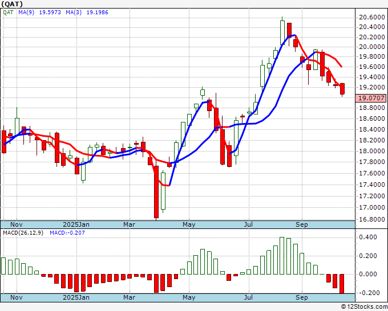
Task: Click May on the price chart time axis
Action: tap(189, 224)
